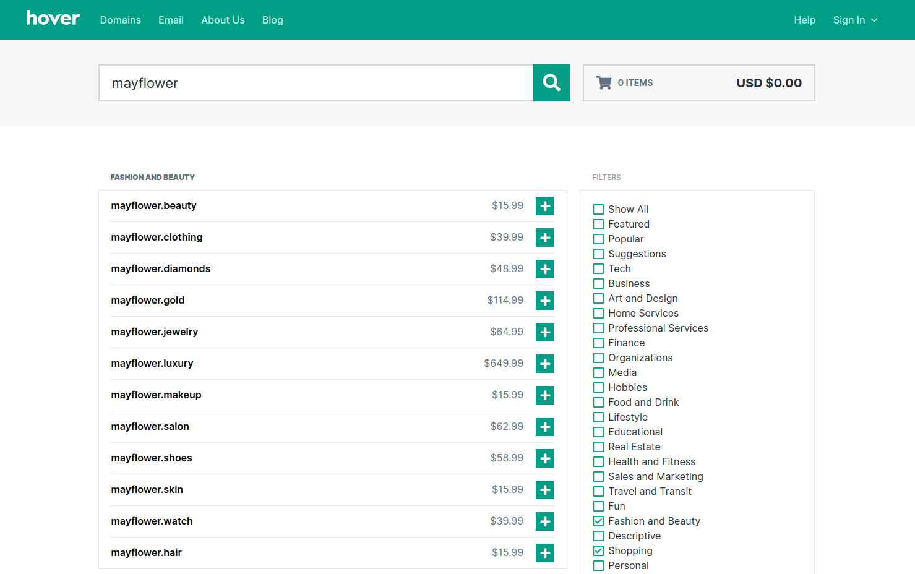The height and width of the screenshot is (574, 915).
Task: Go to Hover logo homepage
Action: pyautogui.click(x=53, y=19)
